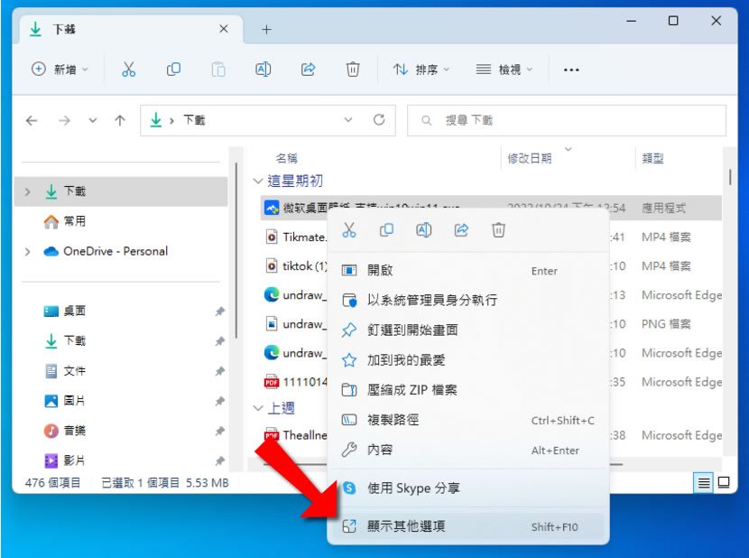Select the Theallne PDF file
This screenshot has height=558, width=749.
296,435
